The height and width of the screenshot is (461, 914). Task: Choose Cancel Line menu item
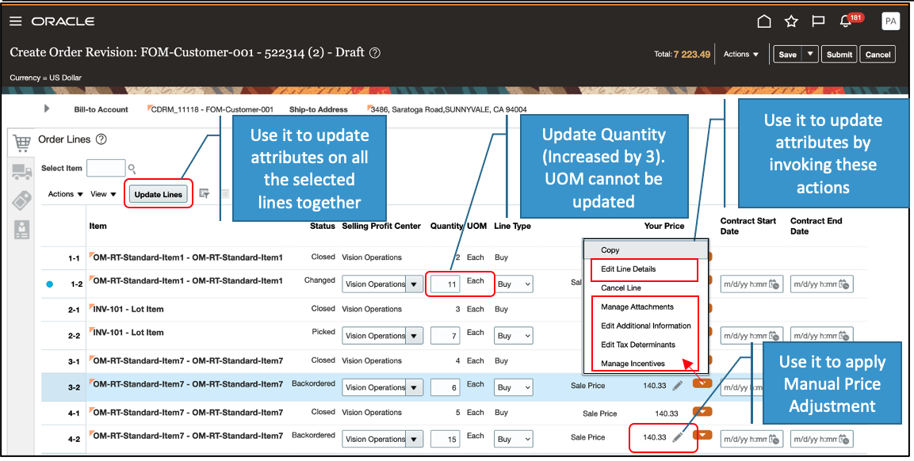(x=621, y=288)
